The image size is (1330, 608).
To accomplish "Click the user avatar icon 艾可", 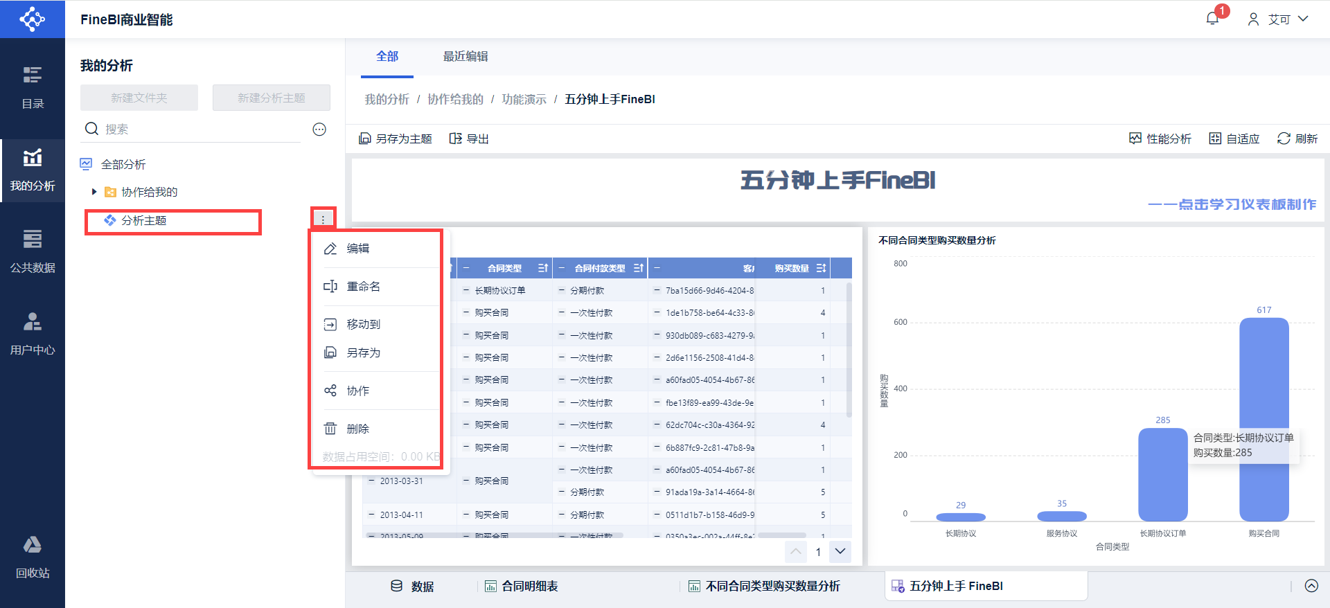I will point(1253,19).
